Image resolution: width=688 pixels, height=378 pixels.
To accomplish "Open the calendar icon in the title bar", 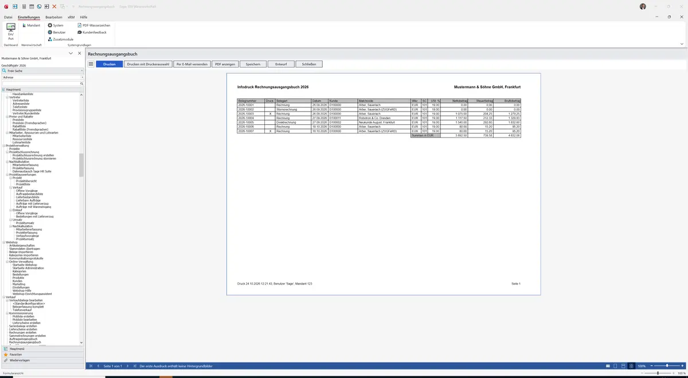I will [32, 6].
